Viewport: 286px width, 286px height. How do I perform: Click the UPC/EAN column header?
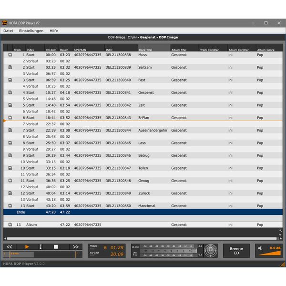point(89,48)
